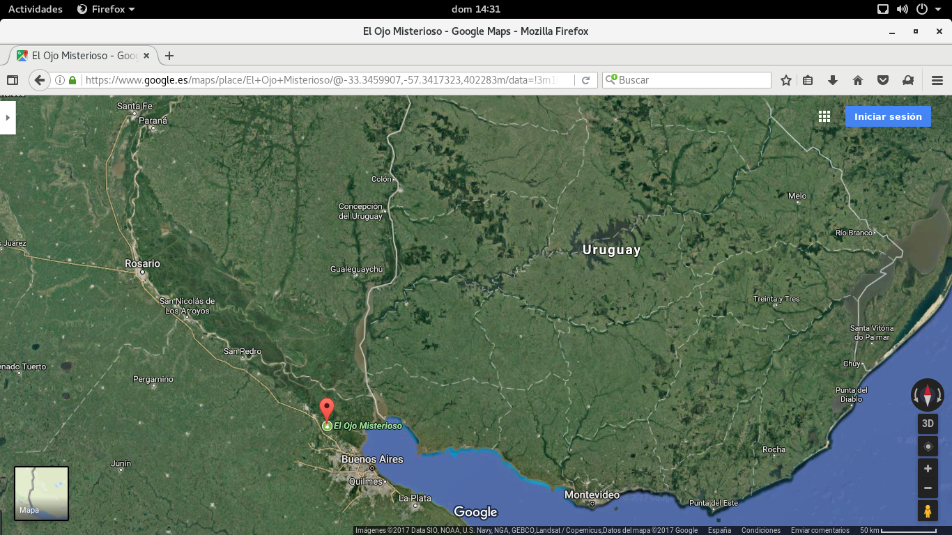Open Enviar comentarios link

820,531
